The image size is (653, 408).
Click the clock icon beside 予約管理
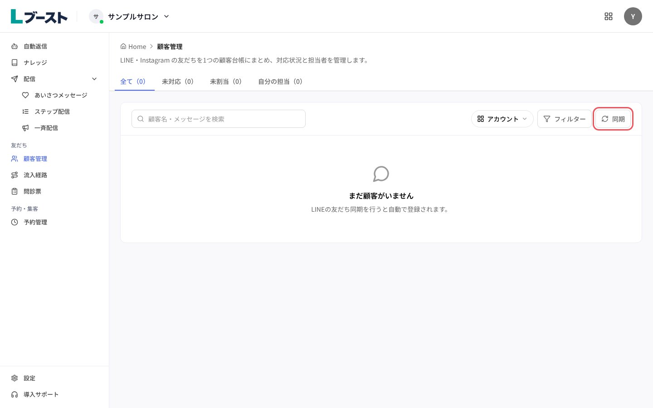pyautogui.click(x=15, y=222)
